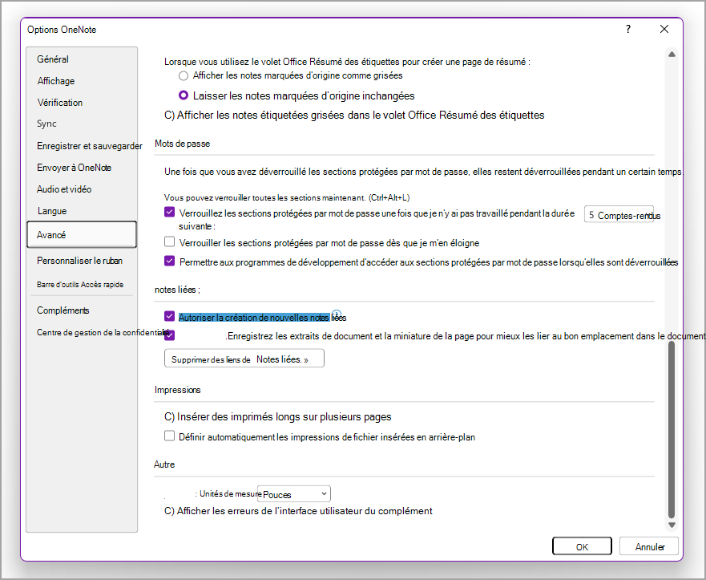Select the Avancé category
This screenshot has height=580, width=706.
point(82,234)
